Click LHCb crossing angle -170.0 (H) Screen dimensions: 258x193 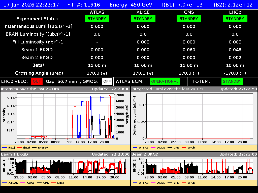point(235,73)
